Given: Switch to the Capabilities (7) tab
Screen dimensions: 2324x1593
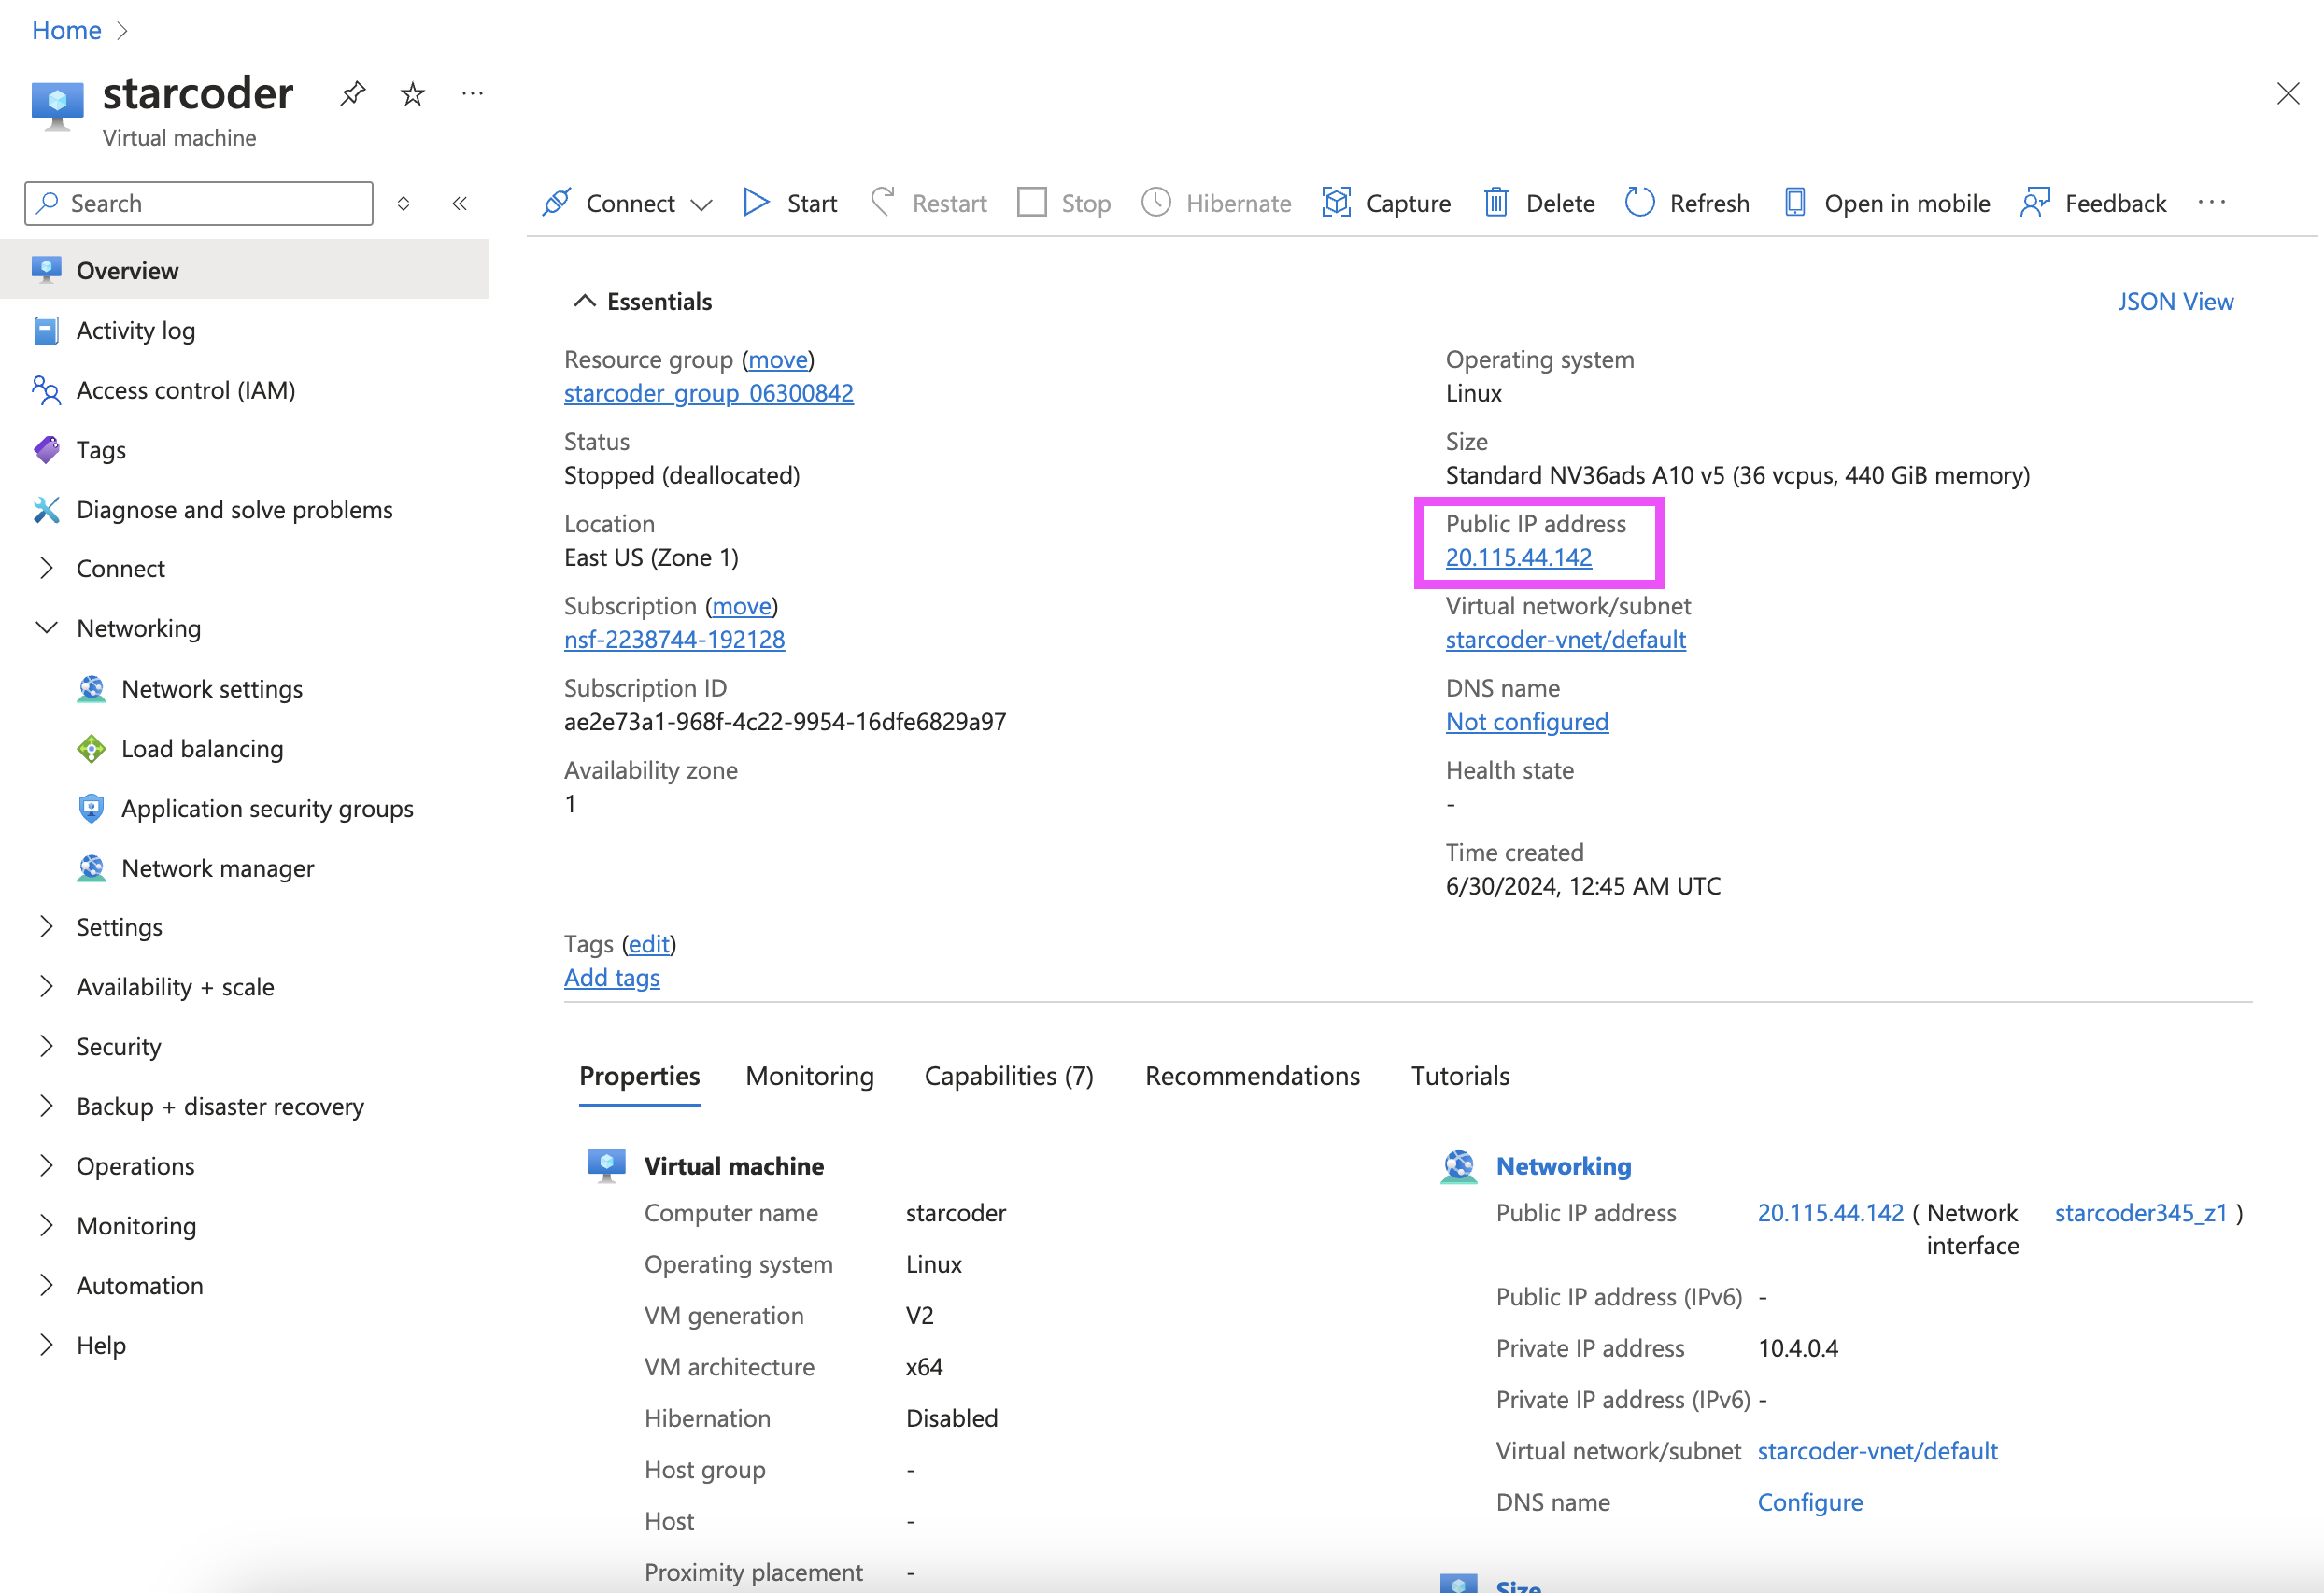Looking at the screenshot, I should (1008, 1076).
